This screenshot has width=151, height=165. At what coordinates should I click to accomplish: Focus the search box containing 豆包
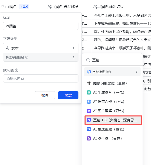[112, 60]
